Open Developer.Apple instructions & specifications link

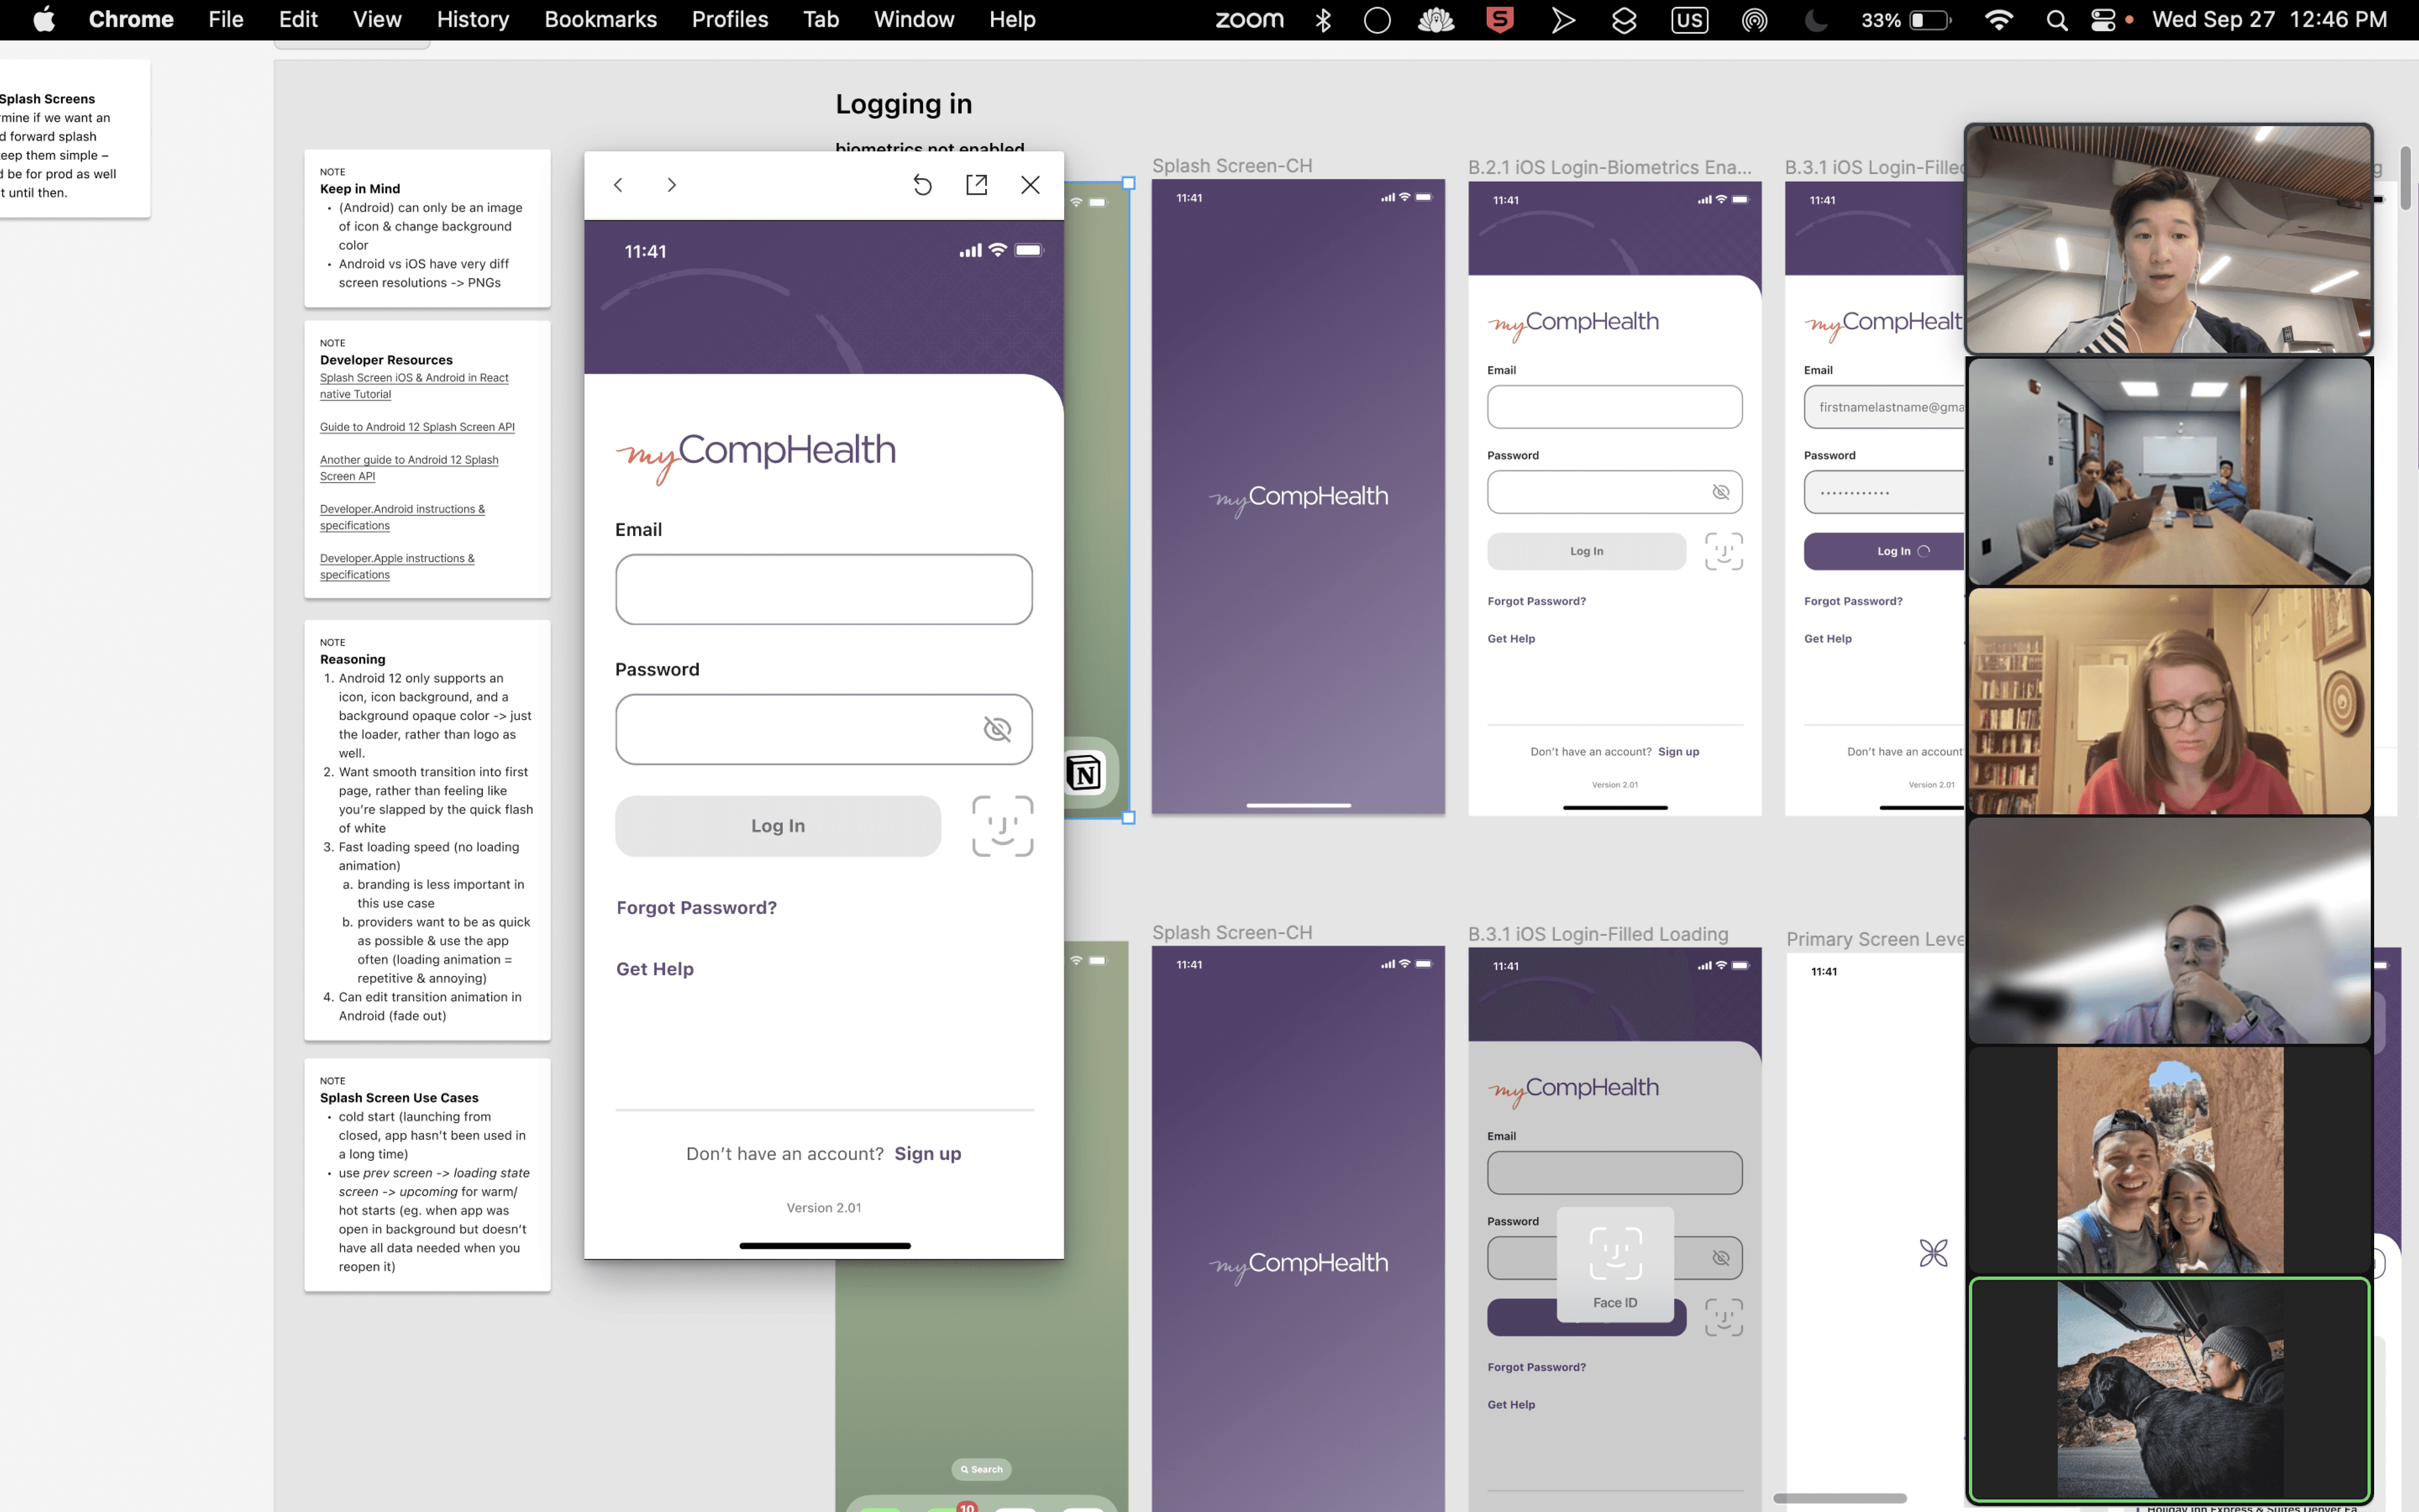(397, 566)
